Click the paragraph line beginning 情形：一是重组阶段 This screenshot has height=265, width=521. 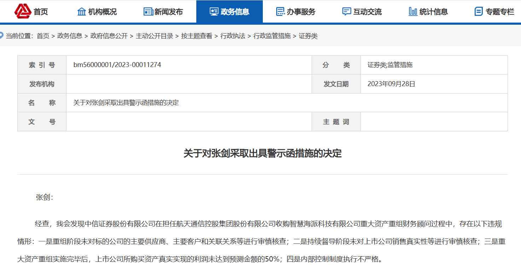261,242
